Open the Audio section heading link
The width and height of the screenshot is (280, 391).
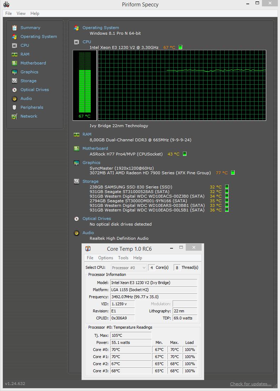tap(88, 233)
